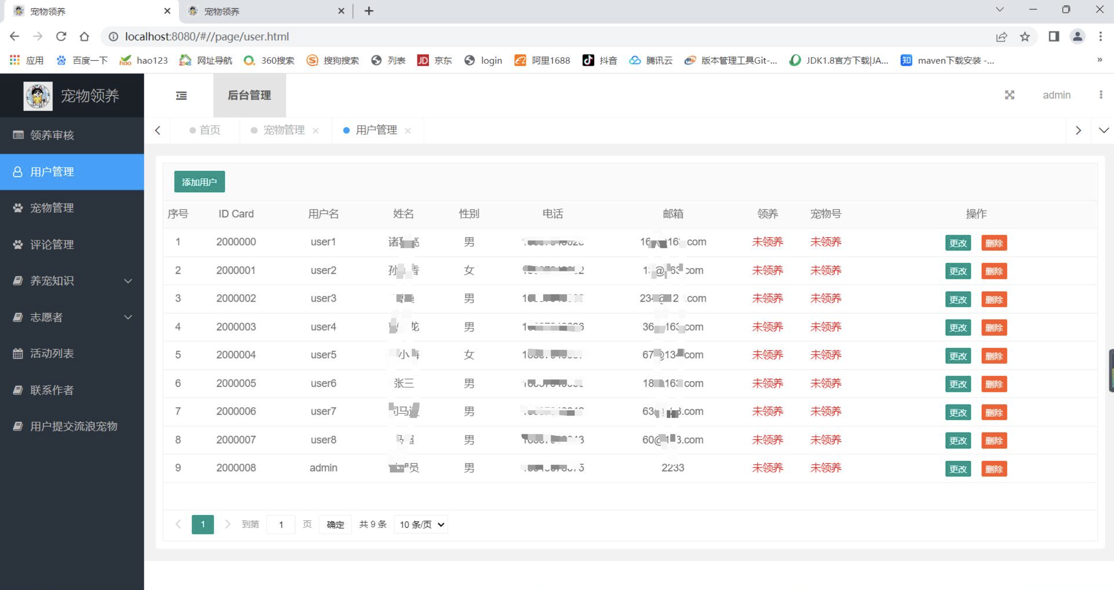The image size is (1114, 590).
Task: Switch to the 首页 page tab
Action: [x=206, y=130]
